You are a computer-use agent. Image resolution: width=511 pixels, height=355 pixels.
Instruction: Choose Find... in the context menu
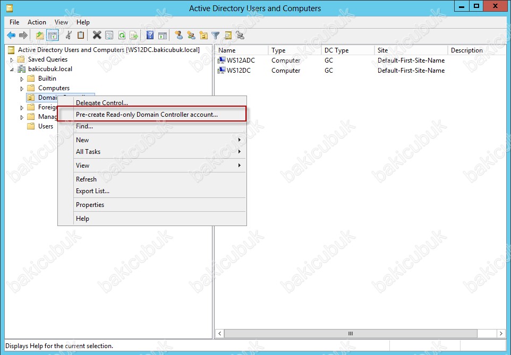pos(152,126)
